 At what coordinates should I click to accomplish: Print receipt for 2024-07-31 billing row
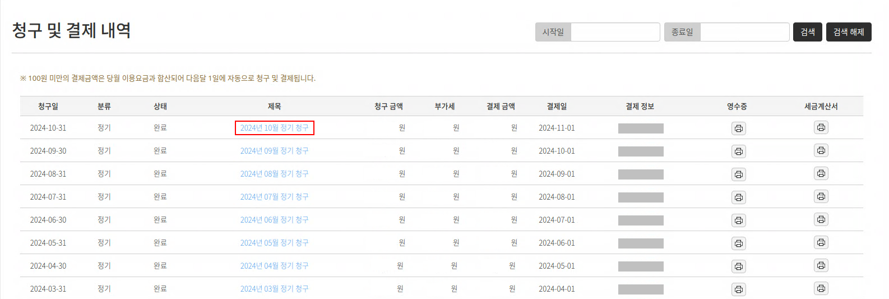click(738, 197)
